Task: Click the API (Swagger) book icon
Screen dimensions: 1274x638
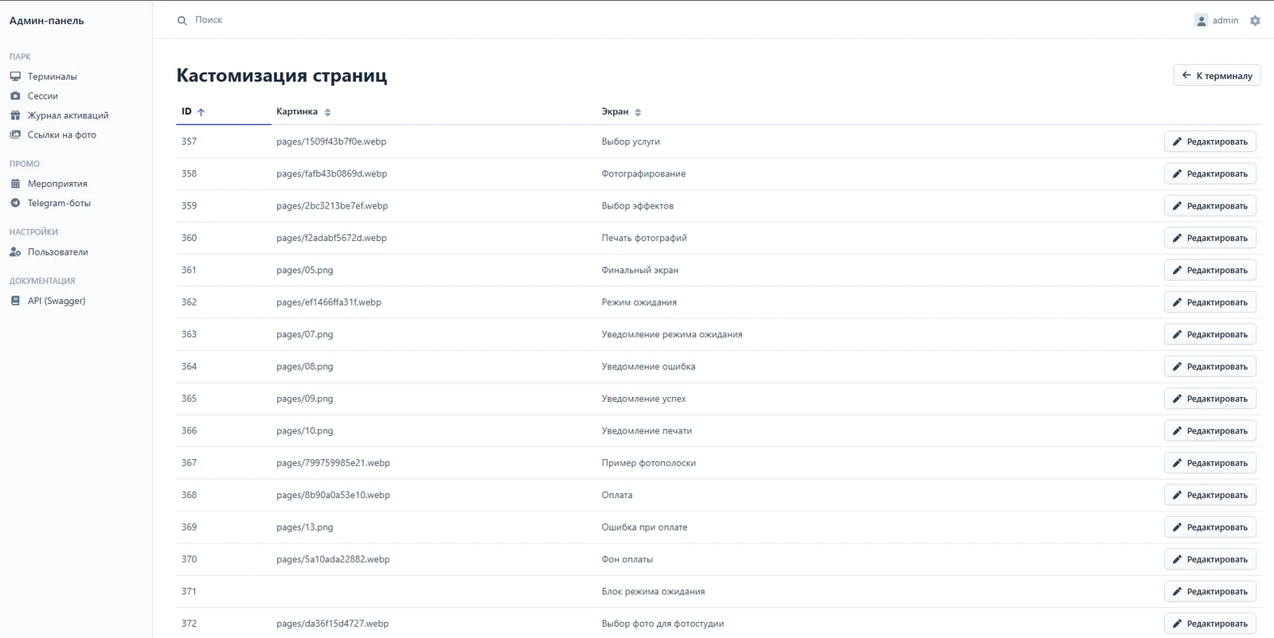Action: coord(15,301)
